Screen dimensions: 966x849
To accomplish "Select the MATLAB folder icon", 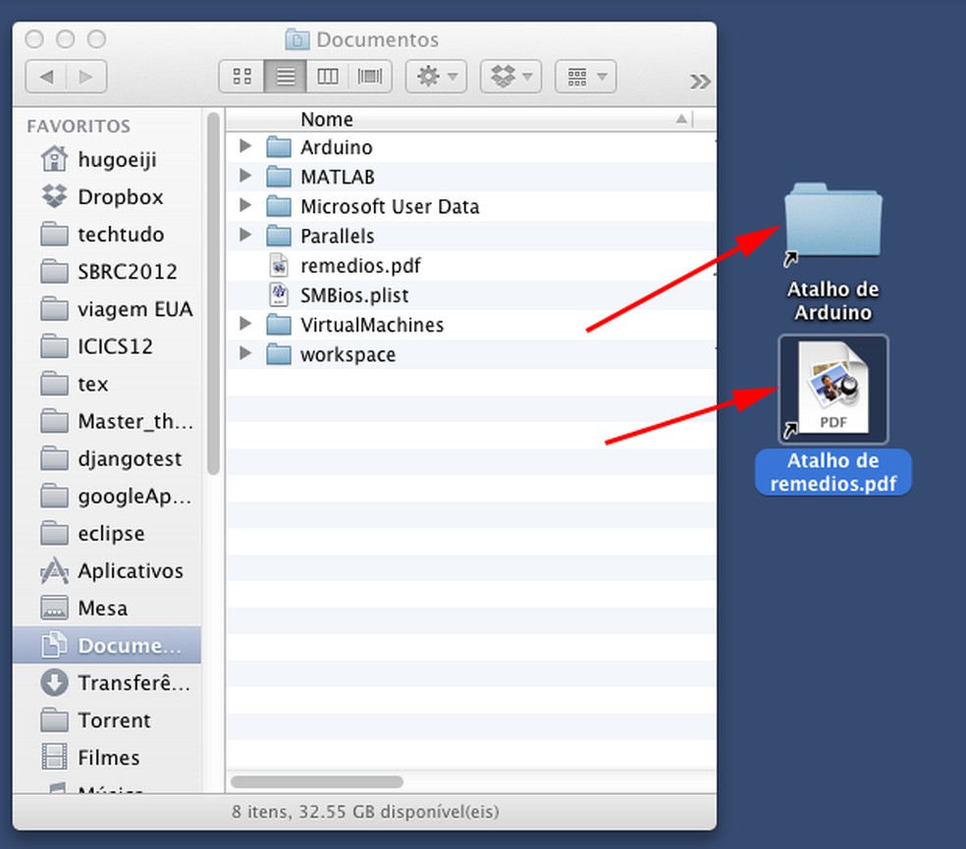I will pyautogui.click(x=279, y=177).
